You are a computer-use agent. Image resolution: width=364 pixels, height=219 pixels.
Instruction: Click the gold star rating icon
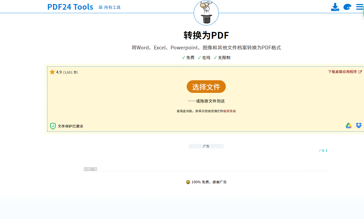(52, 72)
